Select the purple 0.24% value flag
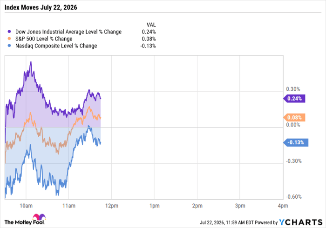The width and height of the screenshot is (326, 228). (x=294, y=99)
